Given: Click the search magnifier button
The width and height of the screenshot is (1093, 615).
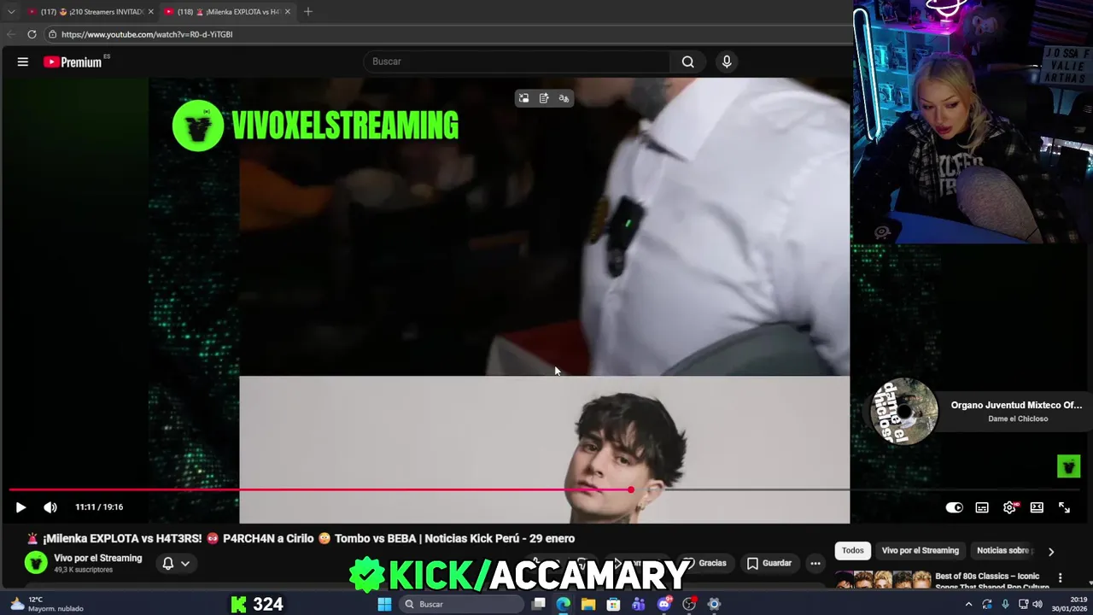Looking at the screenshot, I should (x=687, y=61).
